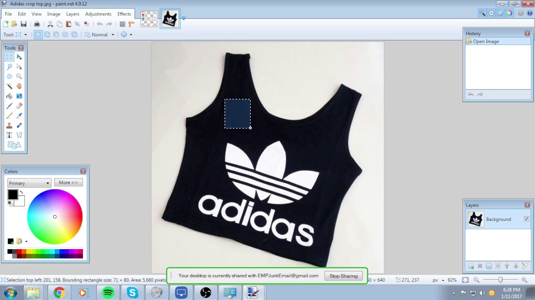Select the Open Image history entry
The width and height of the screenshot is (535, 300).
(x=498, y=41)
